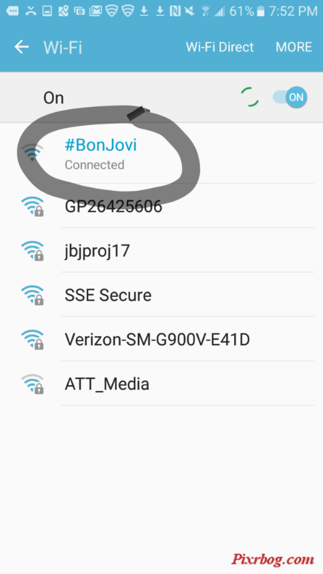Tap the #BonJovi Wi-Fi signal icon
Viewport: 323px width, 574px height.
32,153
